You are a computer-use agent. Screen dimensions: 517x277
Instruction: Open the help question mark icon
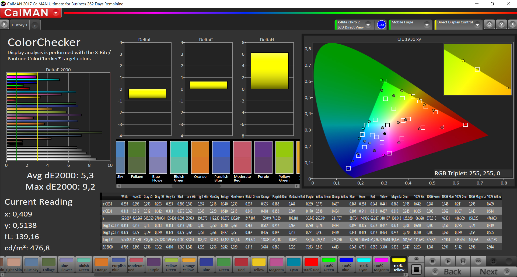click(501, 25)
